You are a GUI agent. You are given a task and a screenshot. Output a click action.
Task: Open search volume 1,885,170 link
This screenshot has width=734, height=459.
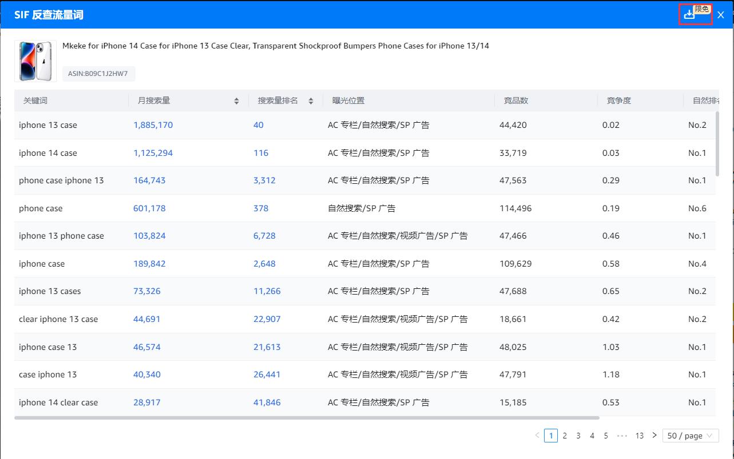(x=153, y=125)
